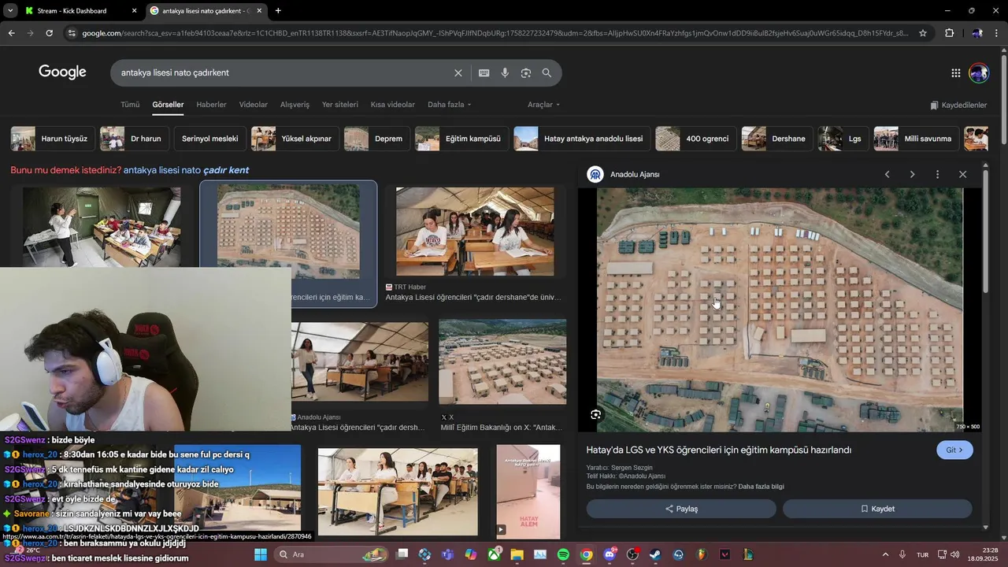Open Xbox app from the taskbar

pyautogui.click(x=494, y=554)
